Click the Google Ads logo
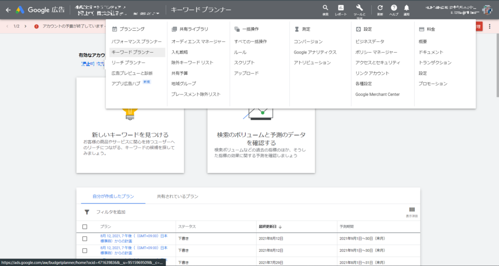 coord(20,10)
